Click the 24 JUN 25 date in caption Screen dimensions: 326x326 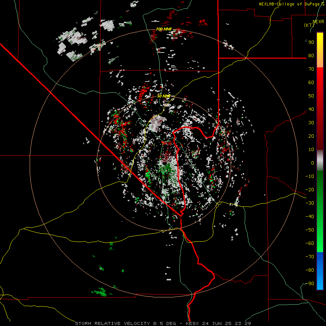(217, 323)
